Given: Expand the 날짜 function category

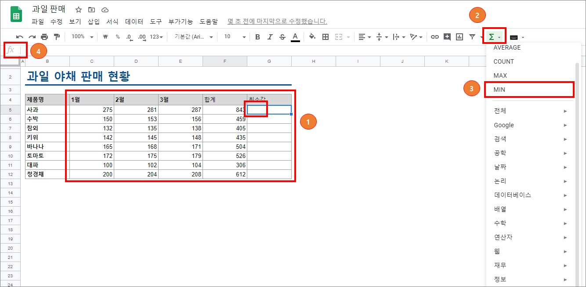Looking at the screenshot, I should (x=529, y=167).
